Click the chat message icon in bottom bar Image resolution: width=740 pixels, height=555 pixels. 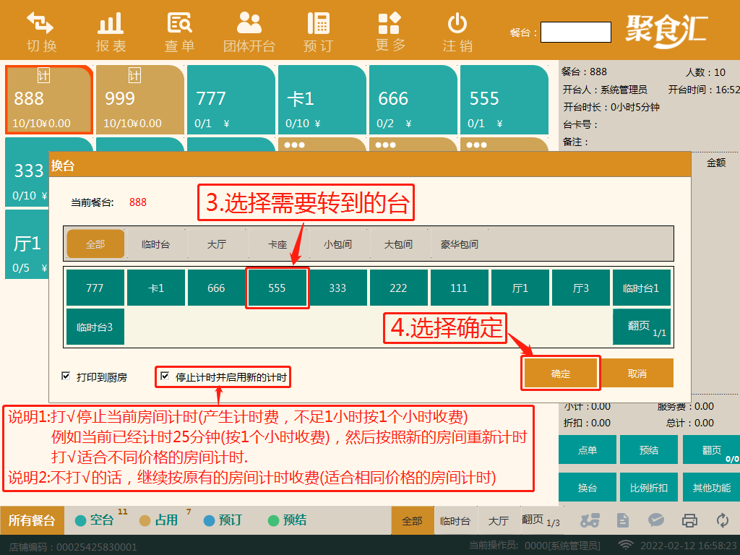click(656, 520)
